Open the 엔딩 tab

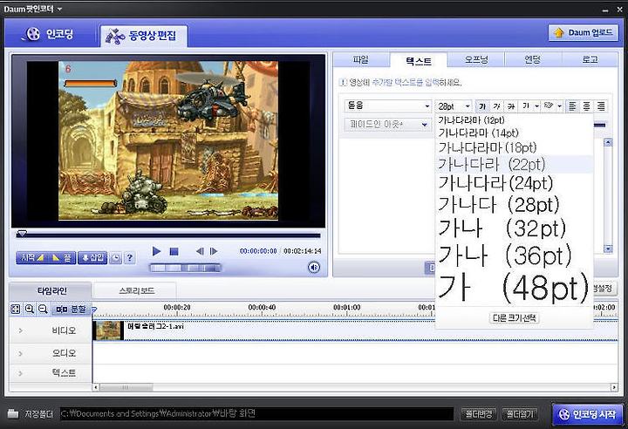pos(533,60)
